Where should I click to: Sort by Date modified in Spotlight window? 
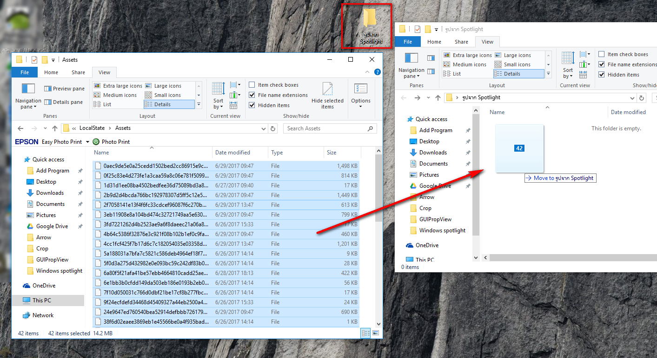(x=632, y=112)
